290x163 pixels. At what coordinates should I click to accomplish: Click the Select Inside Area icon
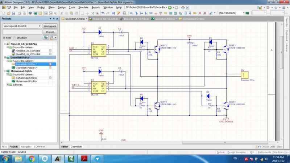point(82,13)
